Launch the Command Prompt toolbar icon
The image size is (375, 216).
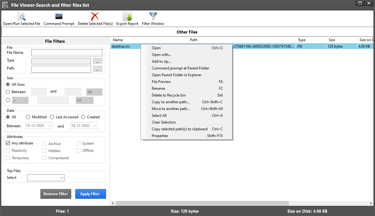click(59, 17)
